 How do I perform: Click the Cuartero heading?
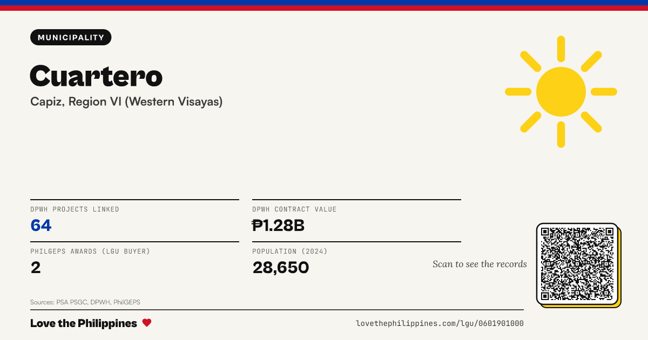coord(96,76)
